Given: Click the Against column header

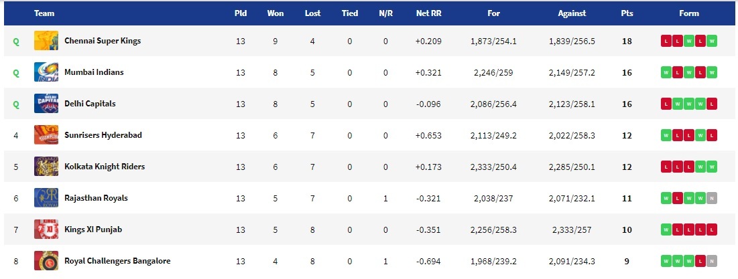Looking at the screenshot, I should (572, 13).
